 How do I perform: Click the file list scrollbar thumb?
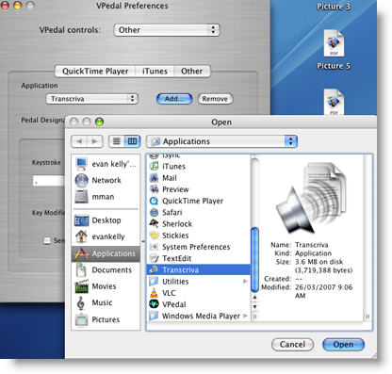[x=254, y=260]
